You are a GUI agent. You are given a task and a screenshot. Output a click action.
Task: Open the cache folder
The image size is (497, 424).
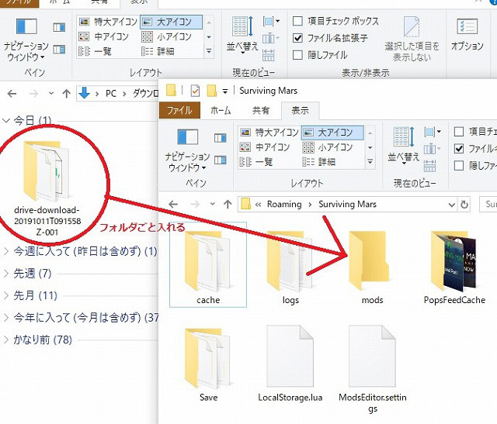point(208,265)
